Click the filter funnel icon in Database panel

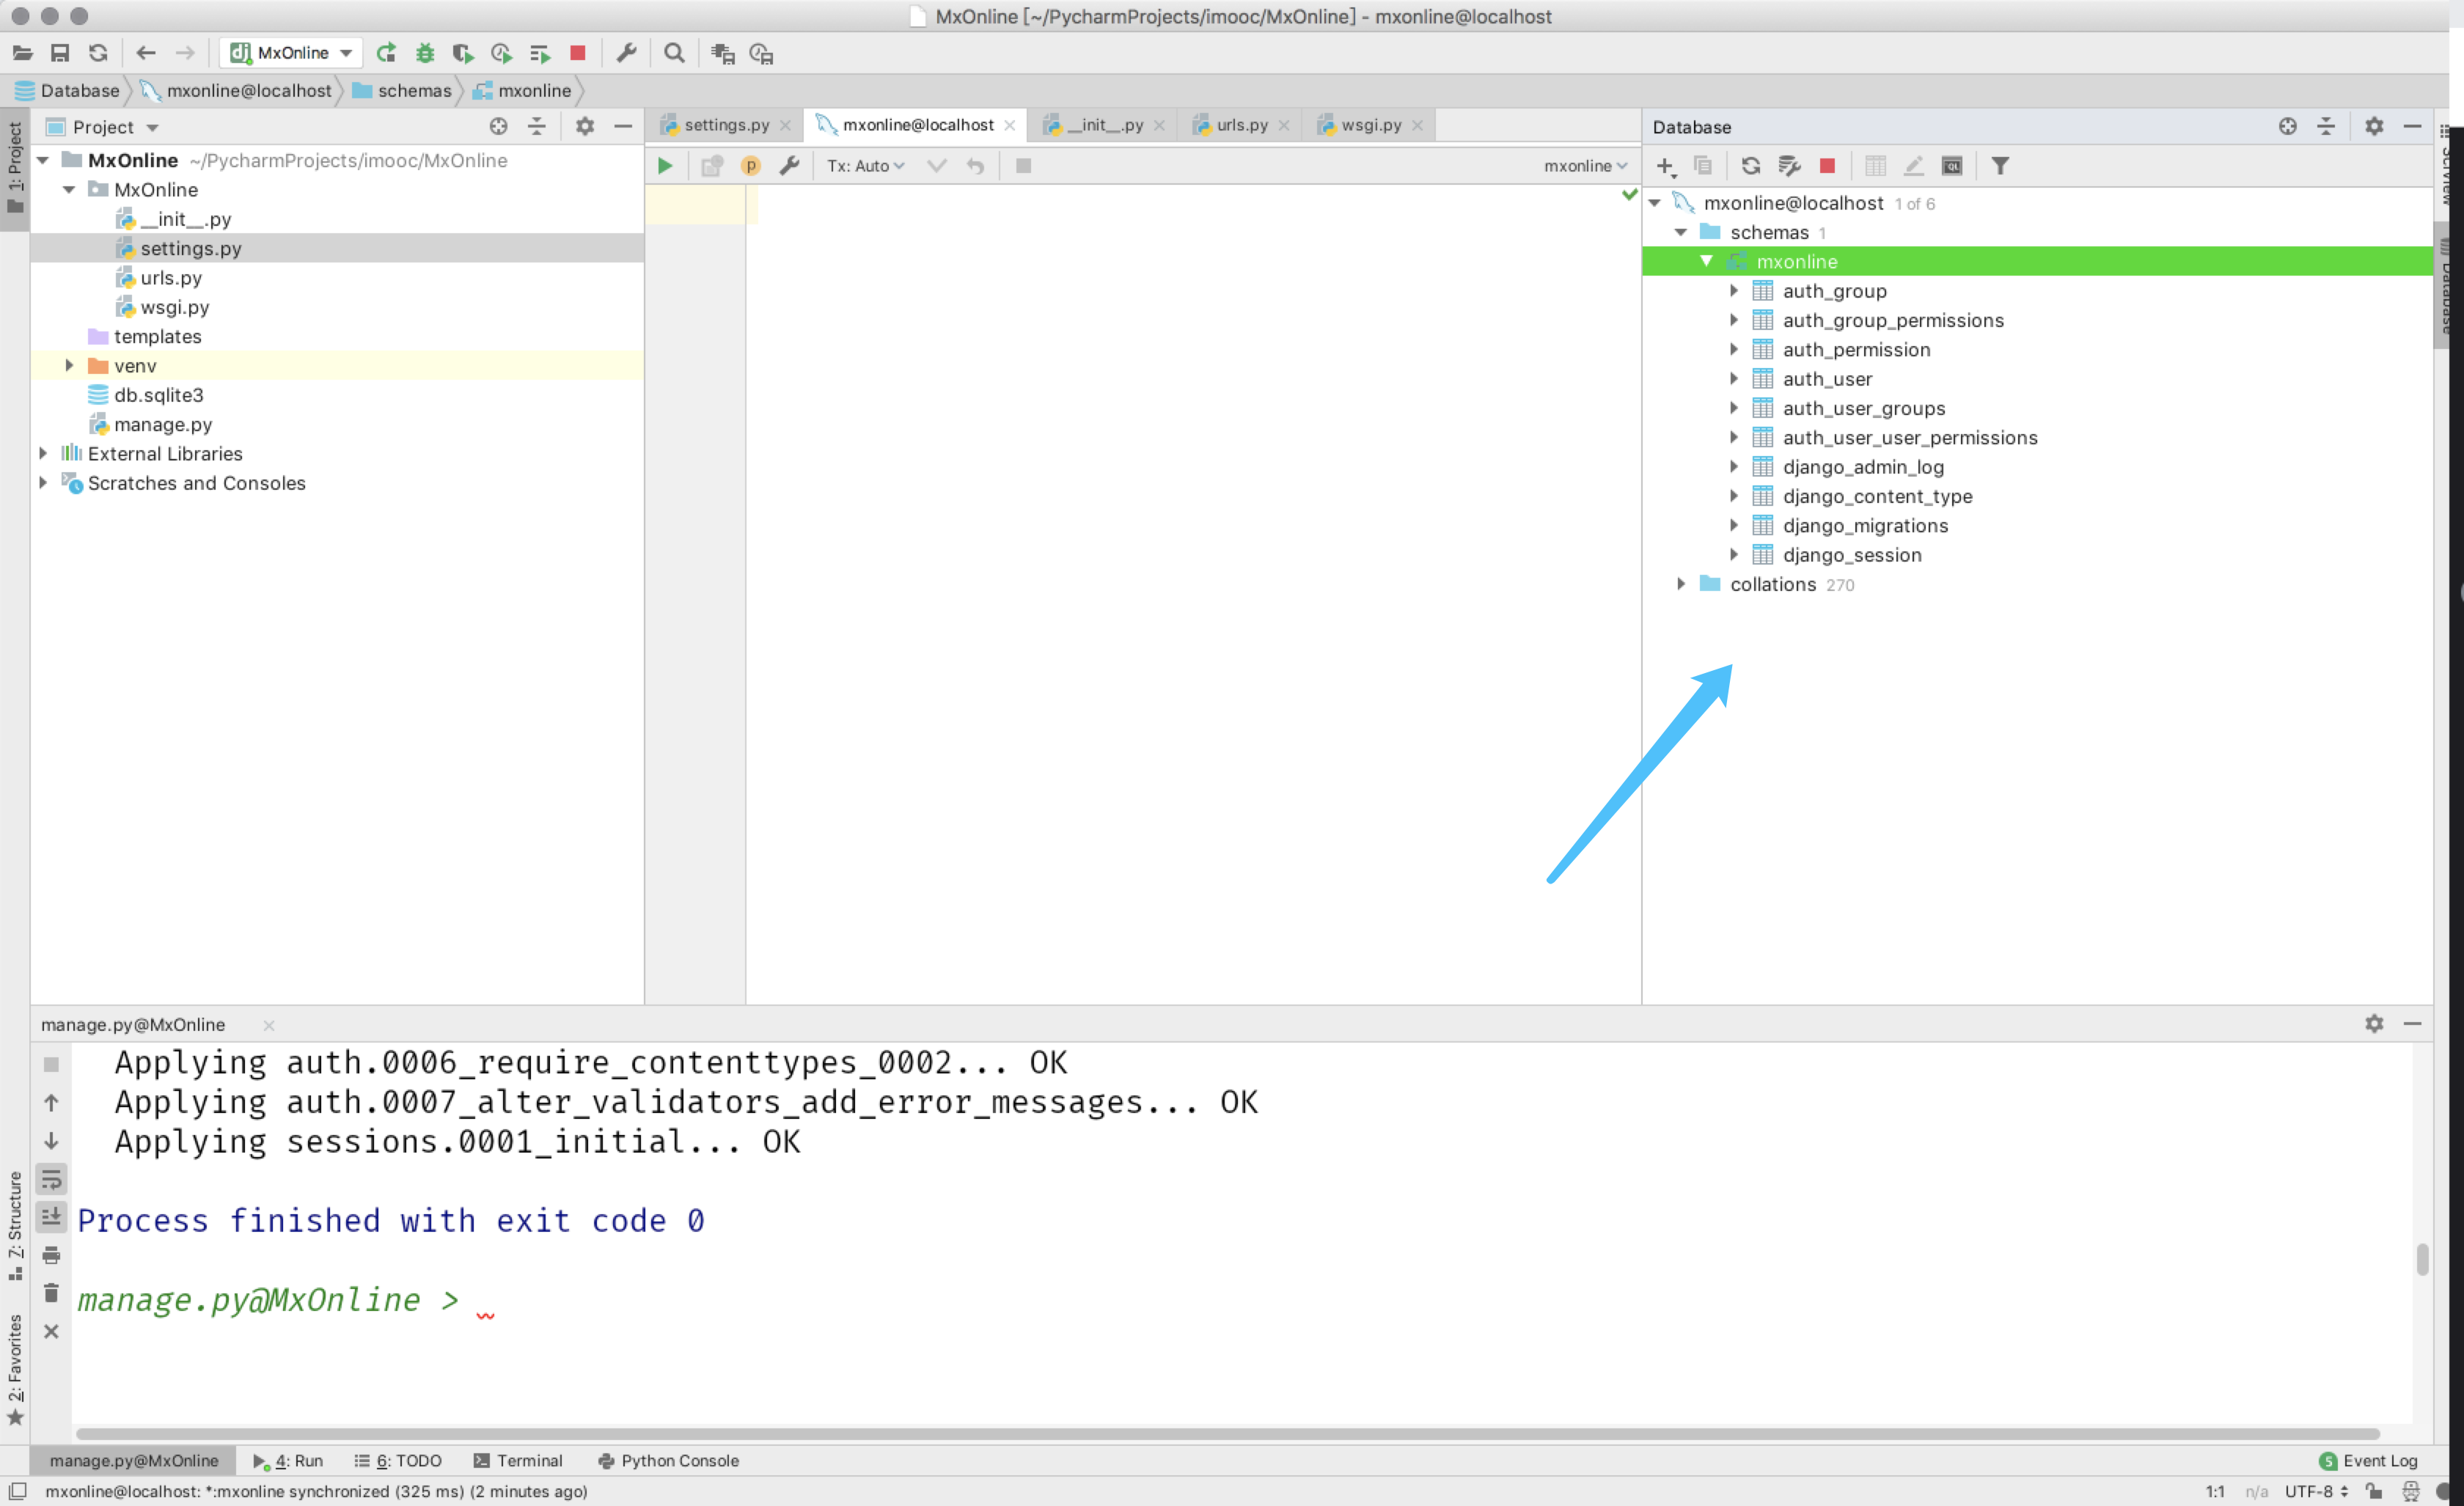click(1999, 166)
